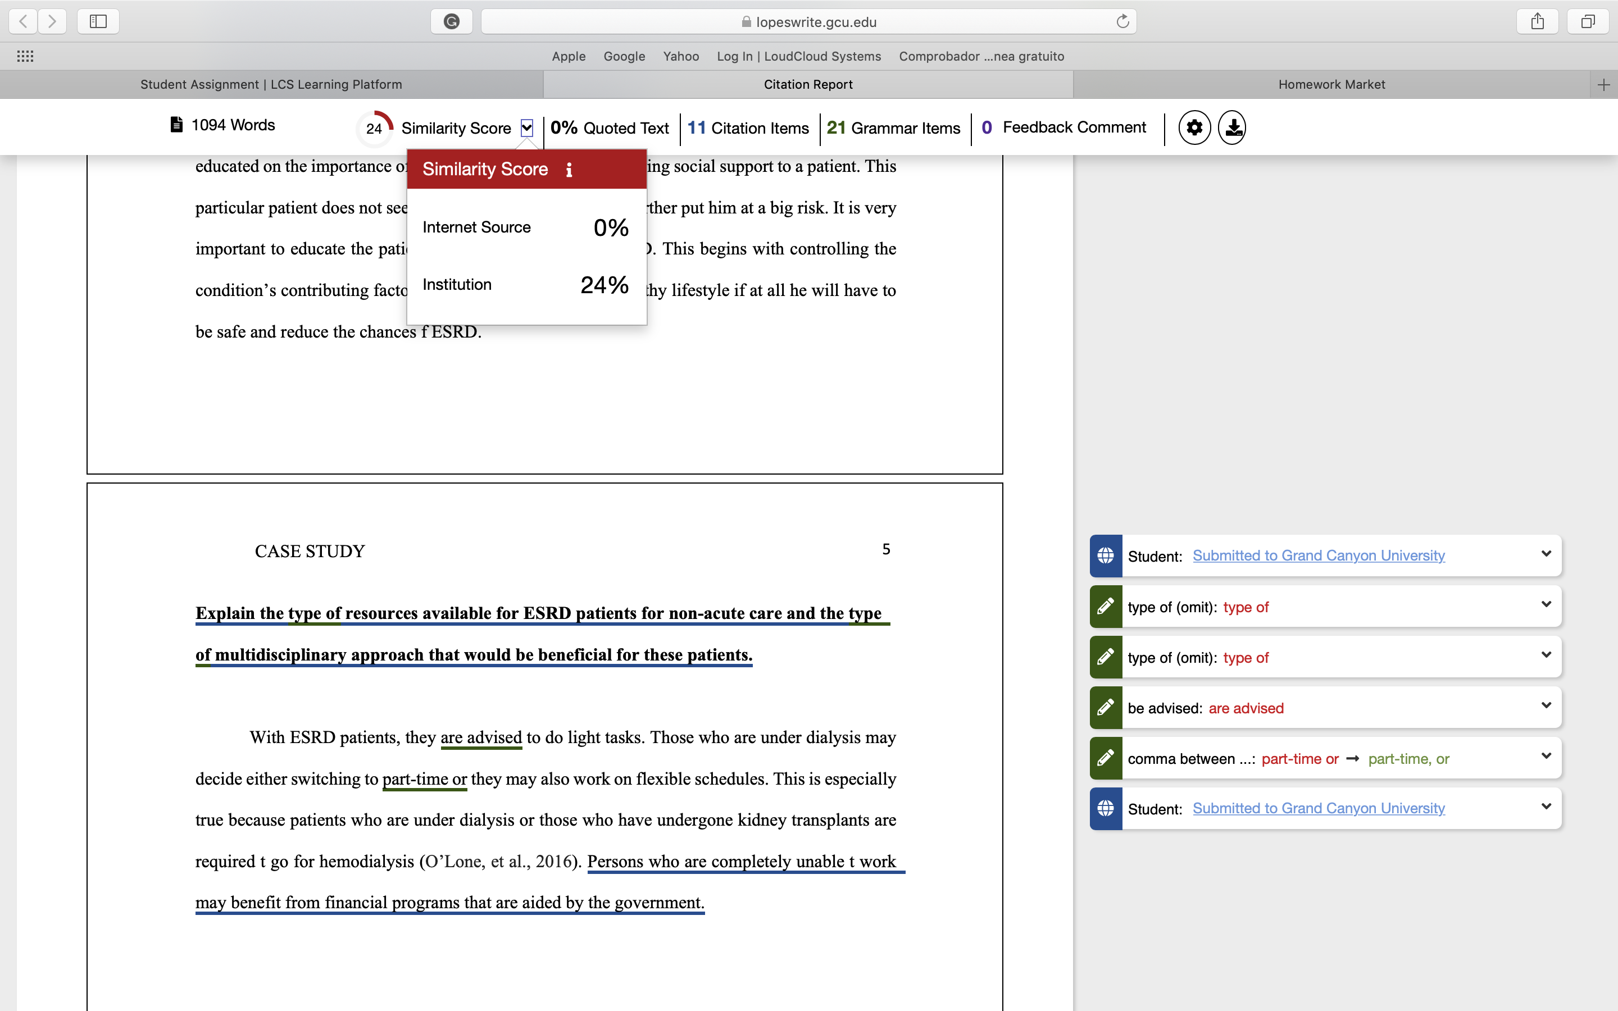The width and height of the screenshot is (1618, 1011).
Task: Select the Citation Report tab
Action: [808, 84]
